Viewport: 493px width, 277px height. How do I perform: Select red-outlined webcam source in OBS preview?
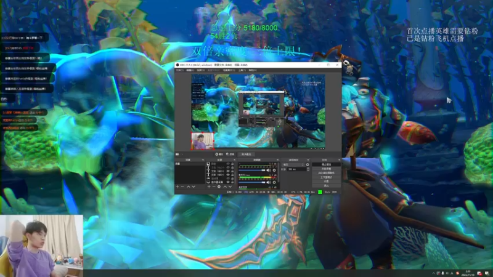tap(203, 141)
